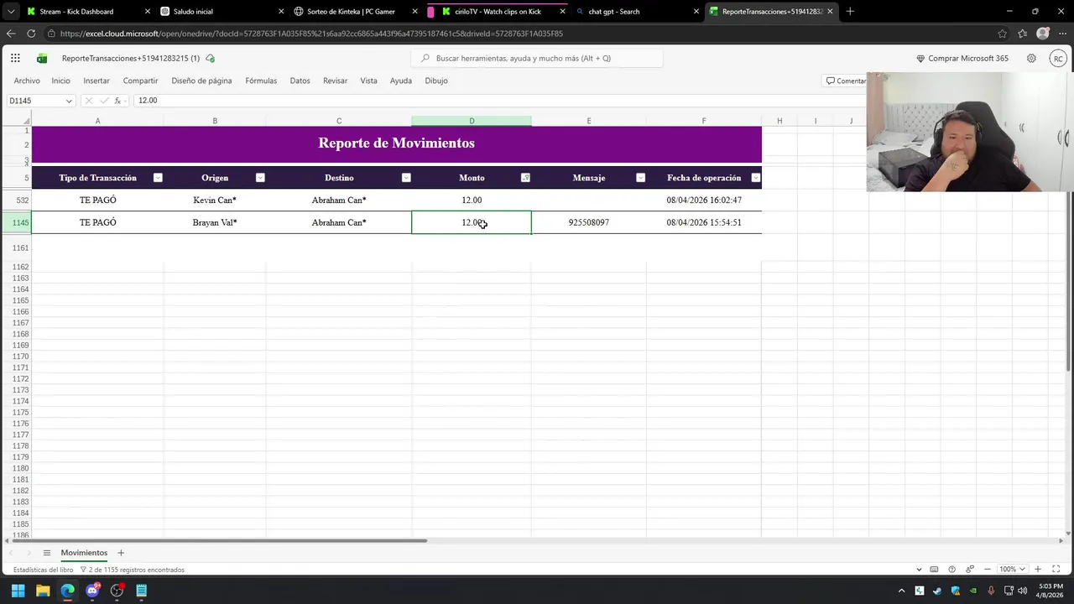Open the help icon in status bar

(x=951, y=570)
